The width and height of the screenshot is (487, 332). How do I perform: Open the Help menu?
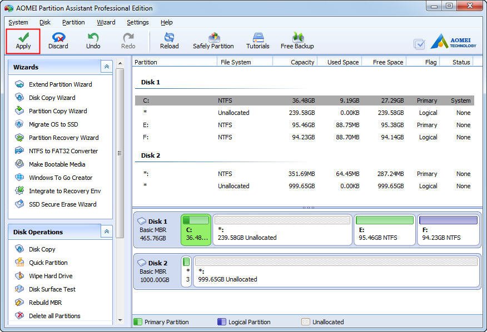coord(166,22)
